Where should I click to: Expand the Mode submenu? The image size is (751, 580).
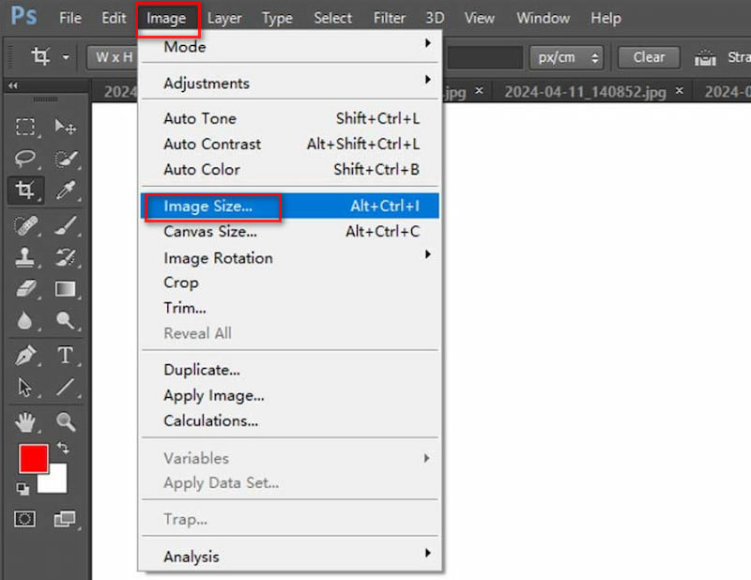[x=290, y=47]
